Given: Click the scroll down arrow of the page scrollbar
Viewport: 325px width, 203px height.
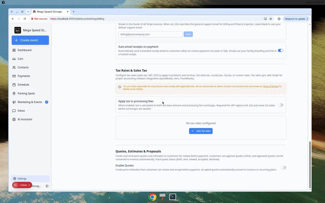Looking at the screenshot, I should click(310, 190).
